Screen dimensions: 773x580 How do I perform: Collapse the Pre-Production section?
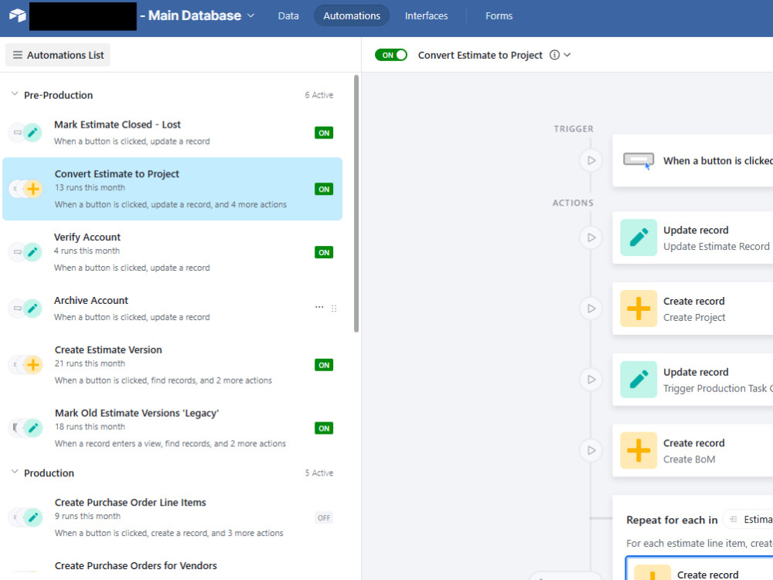15,94
